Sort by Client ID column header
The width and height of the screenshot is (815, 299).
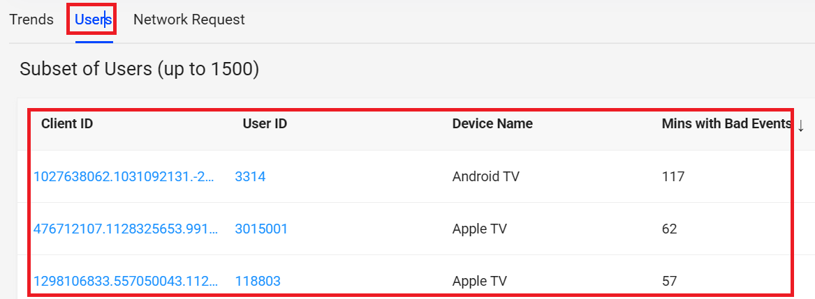click(67, 124)
